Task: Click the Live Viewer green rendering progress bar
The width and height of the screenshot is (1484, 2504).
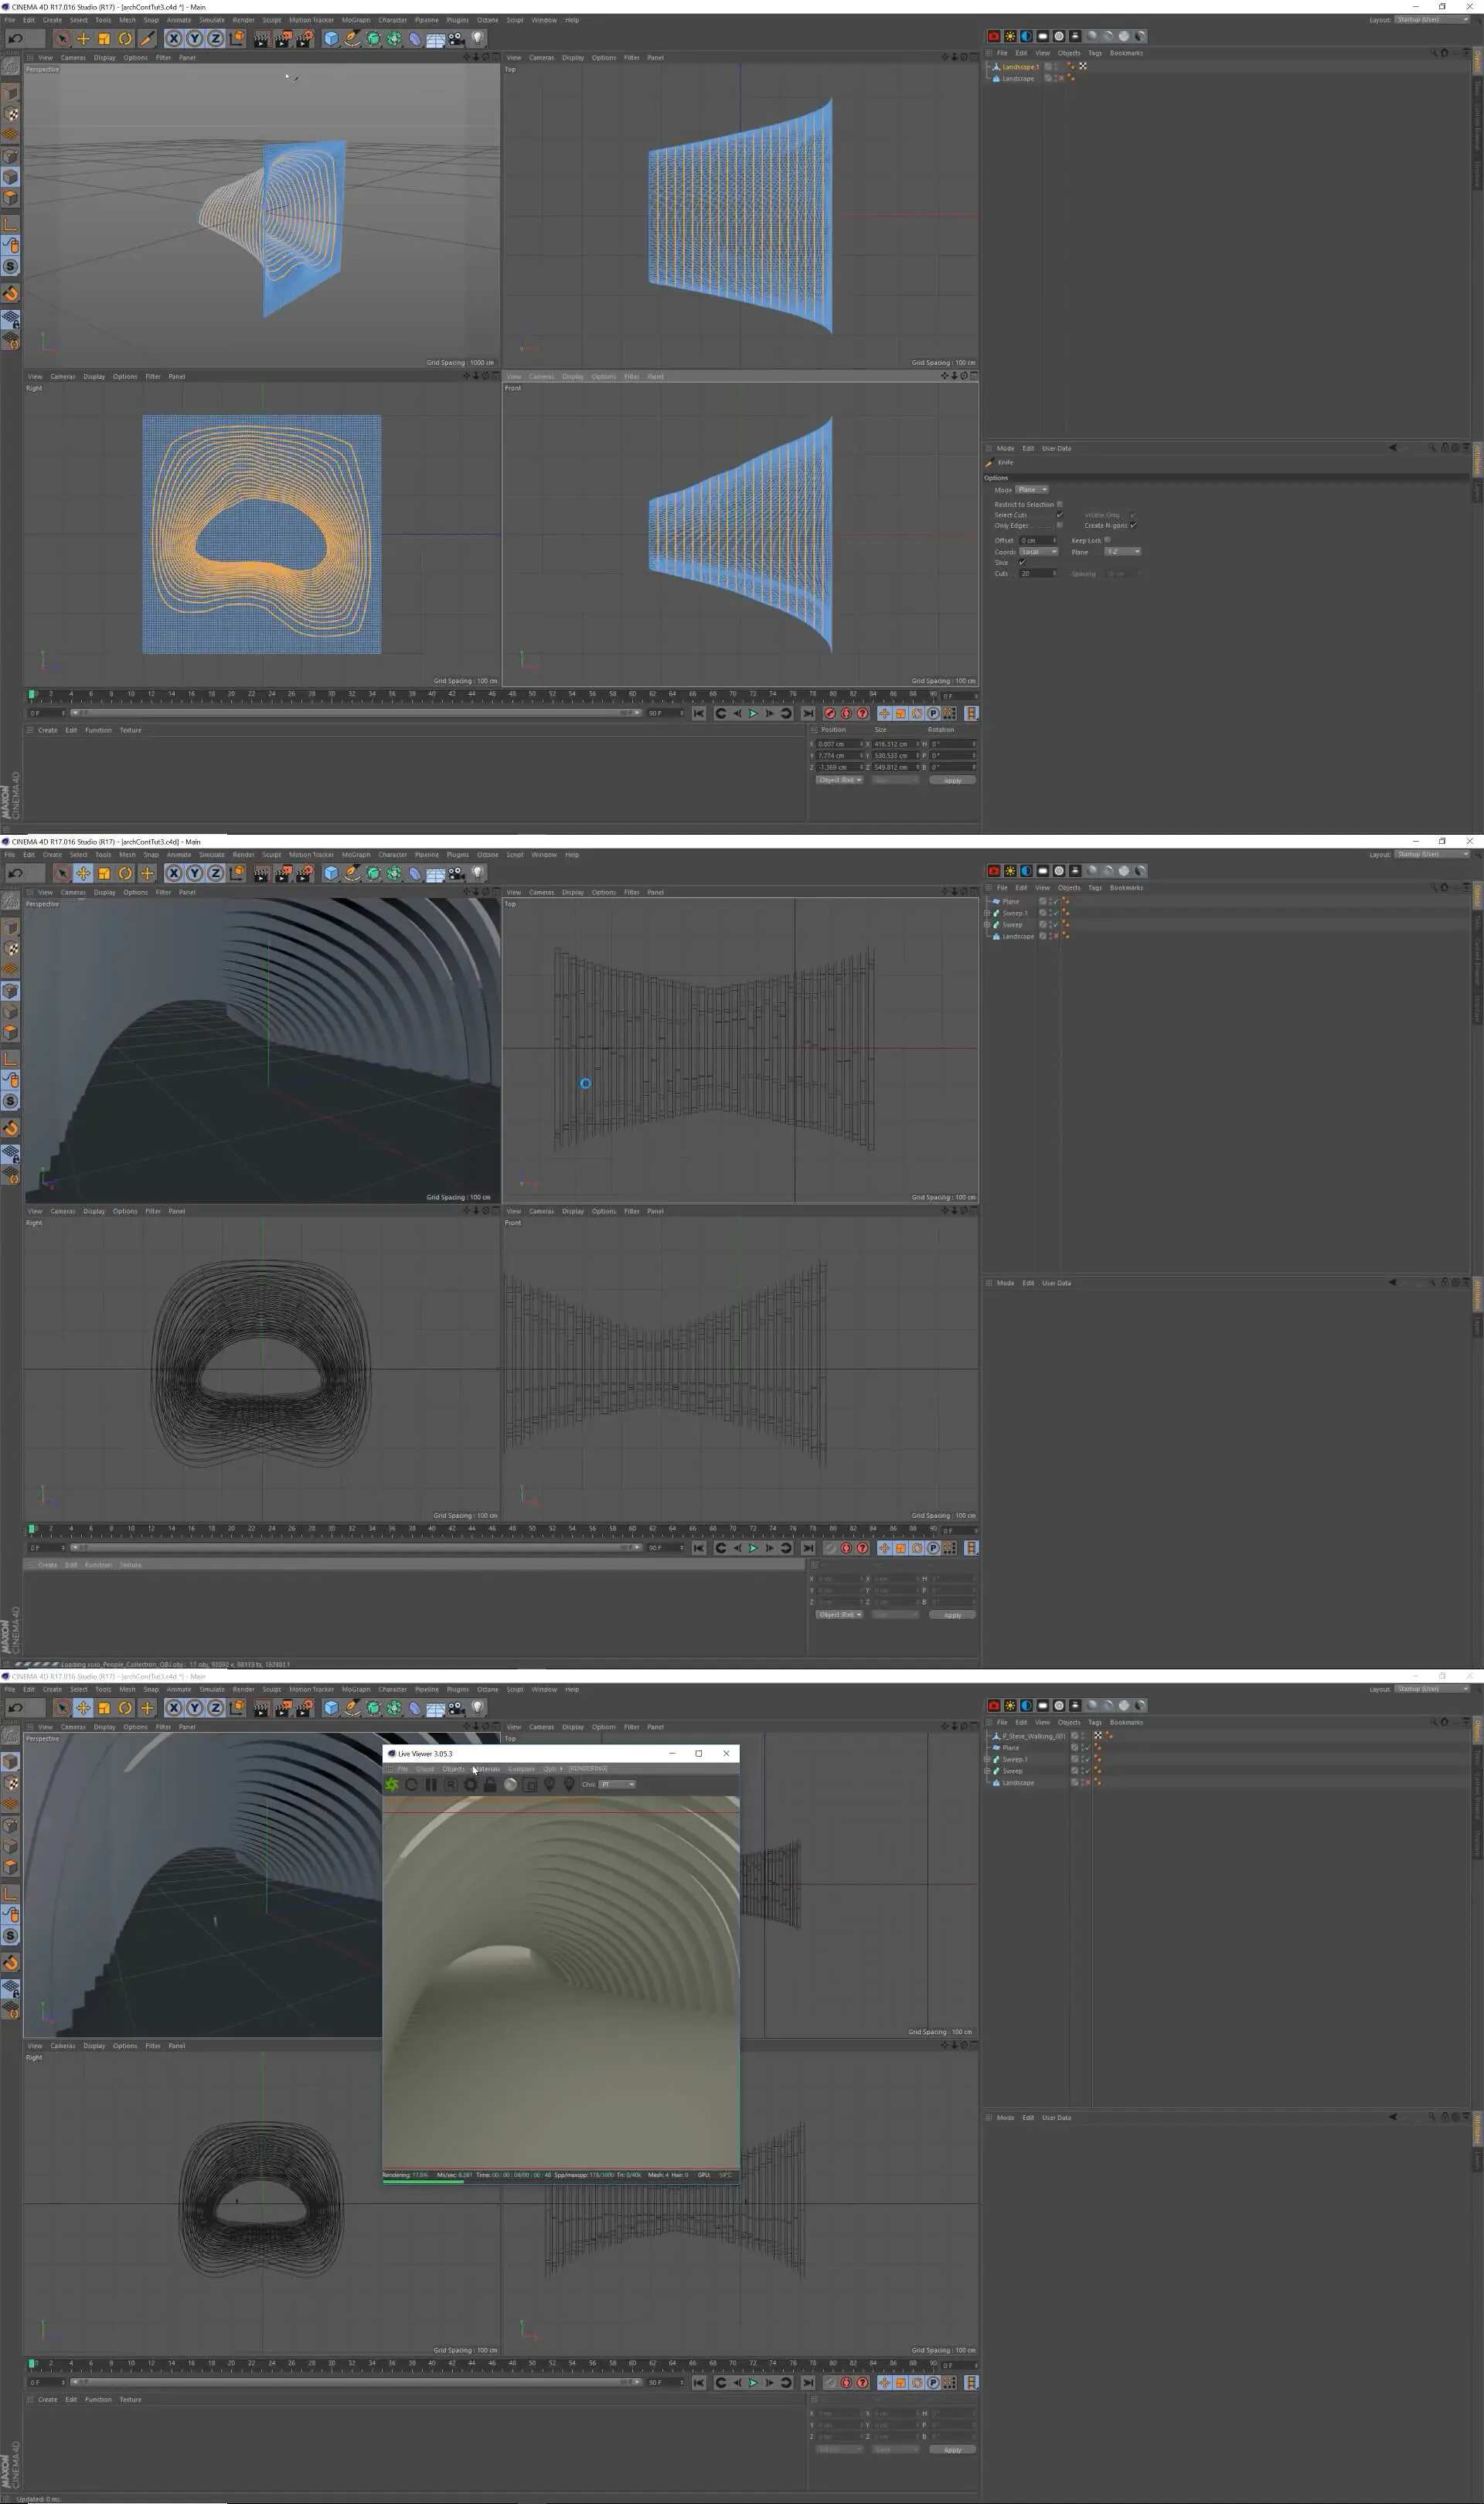Action: tap(423, 2181)
